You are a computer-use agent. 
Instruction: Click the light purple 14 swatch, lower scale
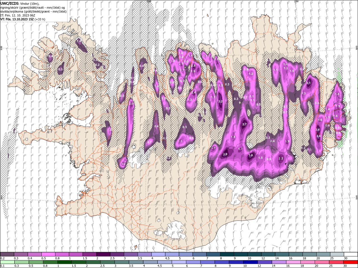click(x=279, y=262)
